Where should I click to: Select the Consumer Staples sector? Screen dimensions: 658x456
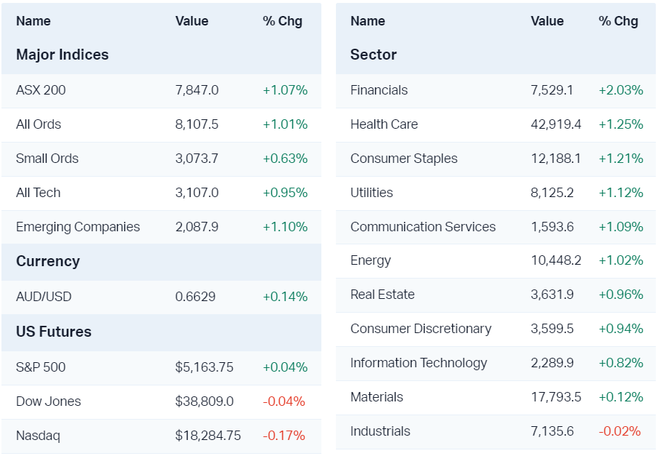(404, 159)
